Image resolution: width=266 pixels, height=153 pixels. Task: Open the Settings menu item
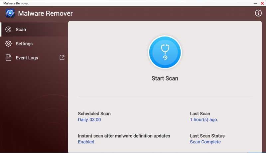click(34, 44)
